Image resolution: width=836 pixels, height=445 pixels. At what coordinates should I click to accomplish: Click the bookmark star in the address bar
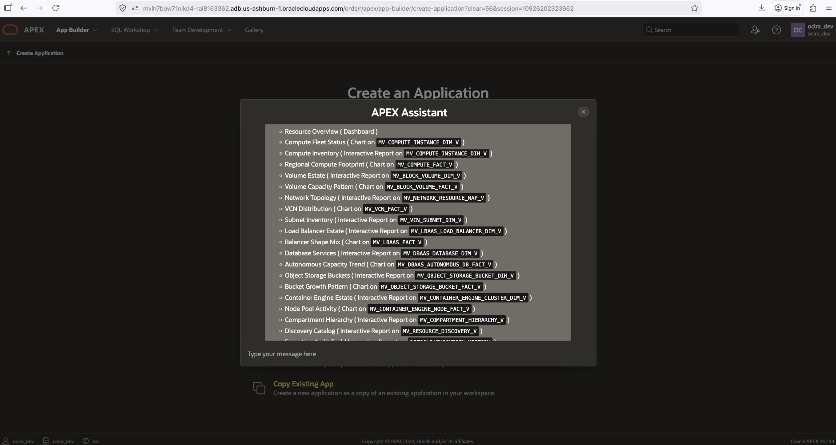pyautogui.click(x=694, y=8)
